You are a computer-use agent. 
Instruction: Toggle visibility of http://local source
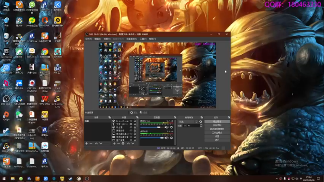(131, 121)
